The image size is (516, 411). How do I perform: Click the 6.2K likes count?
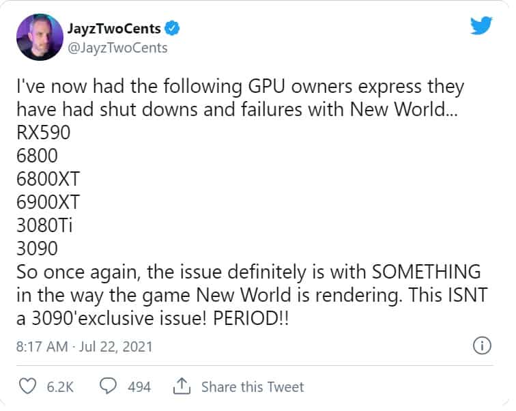[x=60, y=386]
